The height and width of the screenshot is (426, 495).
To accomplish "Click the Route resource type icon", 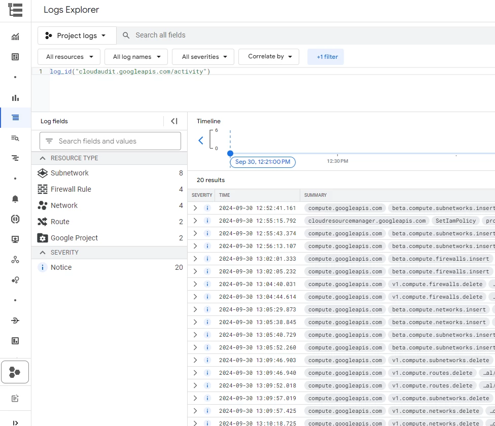I will pyautogui.click(x=43, y=222).
